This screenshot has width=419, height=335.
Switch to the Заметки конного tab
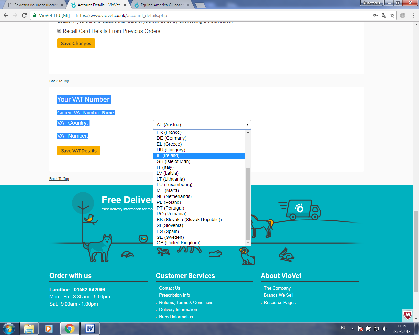[34, 5]
